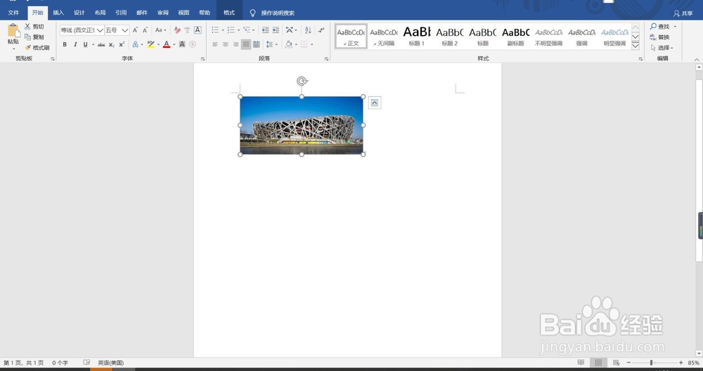Click the text highlight color button
Image resolution: width=703 pixels, height=371 pixels.
pyautogui.click(x=150, y=44)
